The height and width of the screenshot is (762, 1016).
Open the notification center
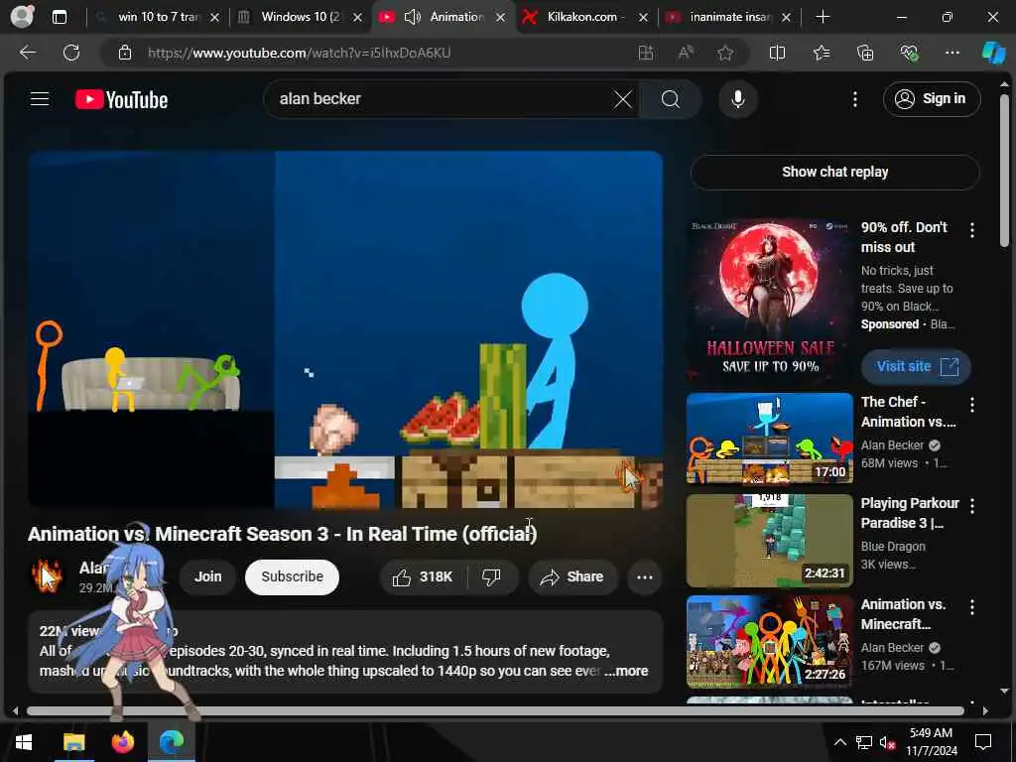983,742
